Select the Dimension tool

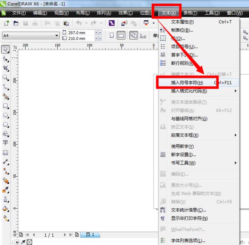[6, 162]
